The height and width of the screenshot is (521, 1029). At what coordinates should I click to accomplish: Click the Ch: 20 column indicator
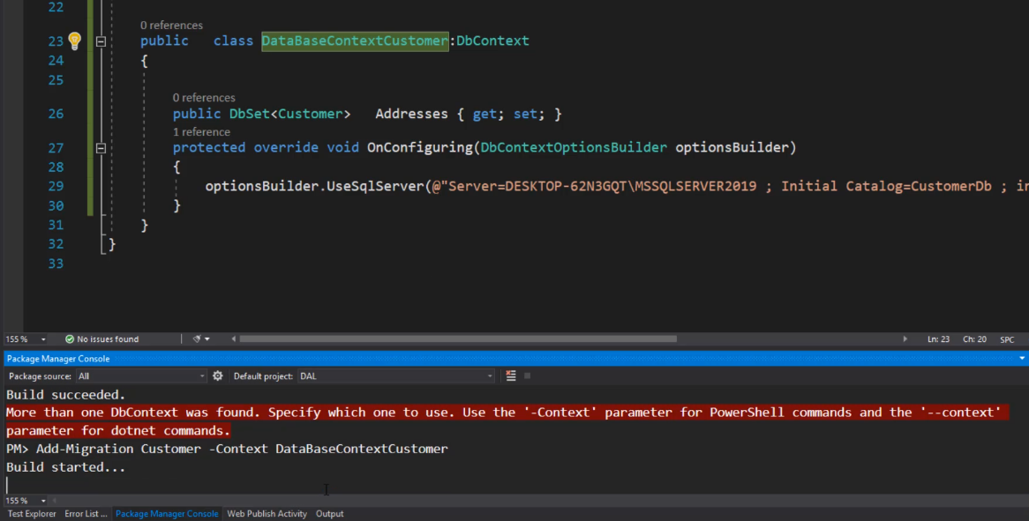[x=974, y=339]
